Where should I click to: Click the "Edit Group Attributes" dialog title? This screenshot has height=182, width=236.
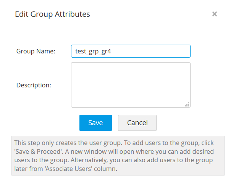[52, 14]
